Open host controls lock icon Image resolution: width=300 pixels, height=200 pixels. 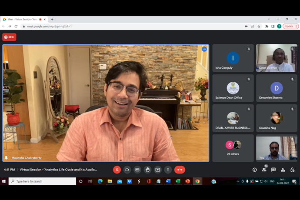[292, 170]
